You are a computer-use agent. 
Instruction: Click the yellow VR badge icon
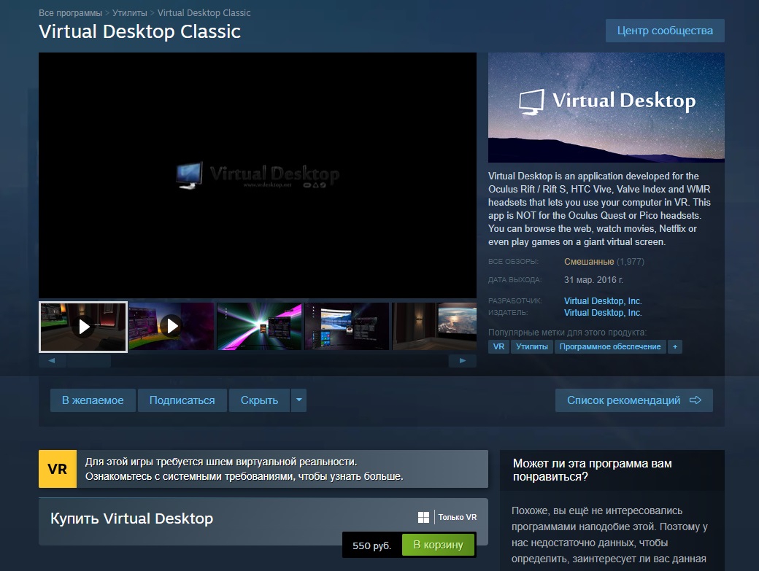(x=58, y=469)
